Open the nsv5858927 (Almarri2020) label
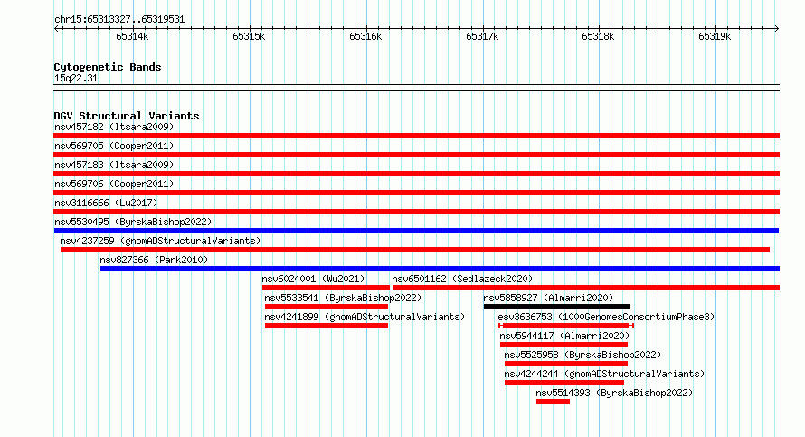 click(548, 298)
